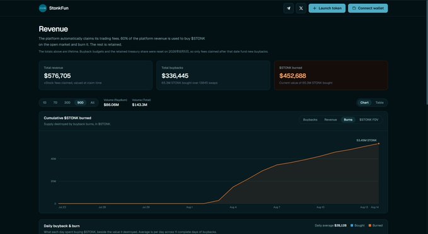Toggle the Burned legend swatch
The width and height of the screenshot is (428, 234).
(370, 226)
